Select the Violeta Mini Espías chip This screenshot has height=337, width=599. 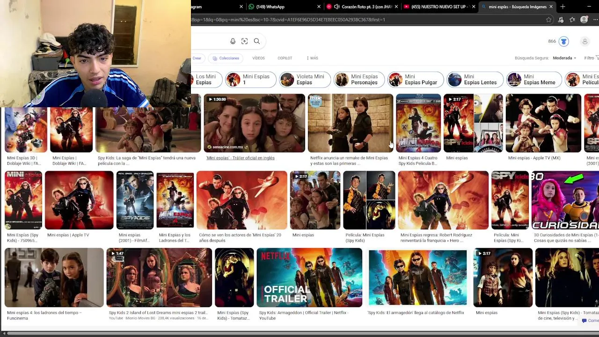click(305, 80)
